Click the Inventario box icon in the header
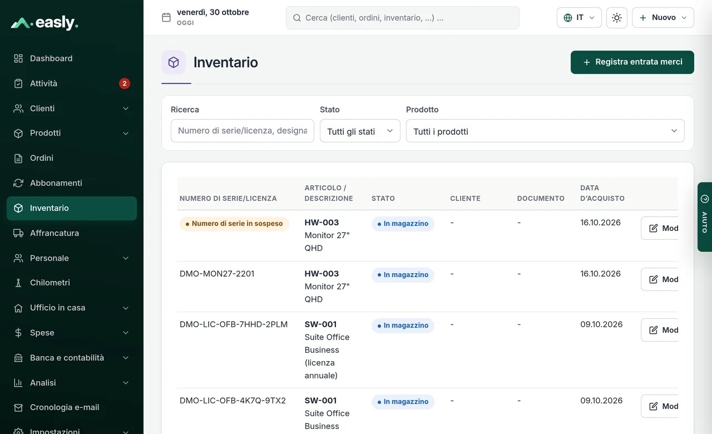The width and height of the screenshot is (712, 434). (x=174, y=62)
